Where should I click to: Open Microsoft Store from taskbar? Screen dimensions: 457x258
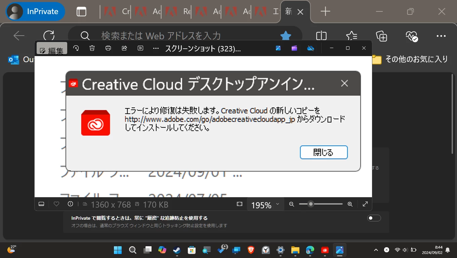[x=192, y=250]
